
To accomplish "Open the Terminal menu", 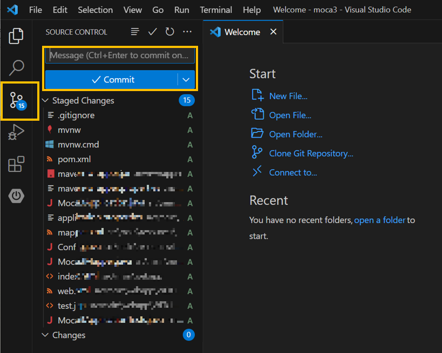I will pos(216,10).
